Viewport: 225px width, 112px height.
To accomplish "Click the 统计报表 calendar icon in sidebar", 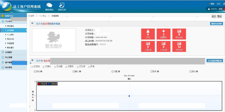I will pyautogui.click(x=3, y=67).
